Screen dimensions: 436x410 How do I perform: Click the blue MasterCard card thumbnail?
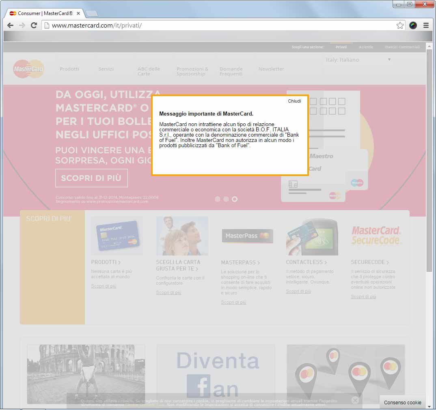point(117,236)
